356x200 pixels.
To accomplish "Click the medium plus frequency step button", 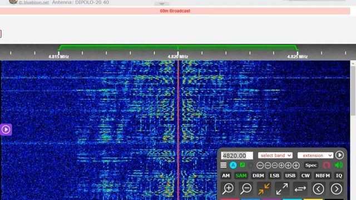I will point(288,166).
